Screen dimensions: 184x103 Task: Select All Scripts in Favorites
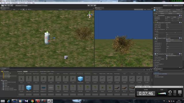[x=7, y=78]
